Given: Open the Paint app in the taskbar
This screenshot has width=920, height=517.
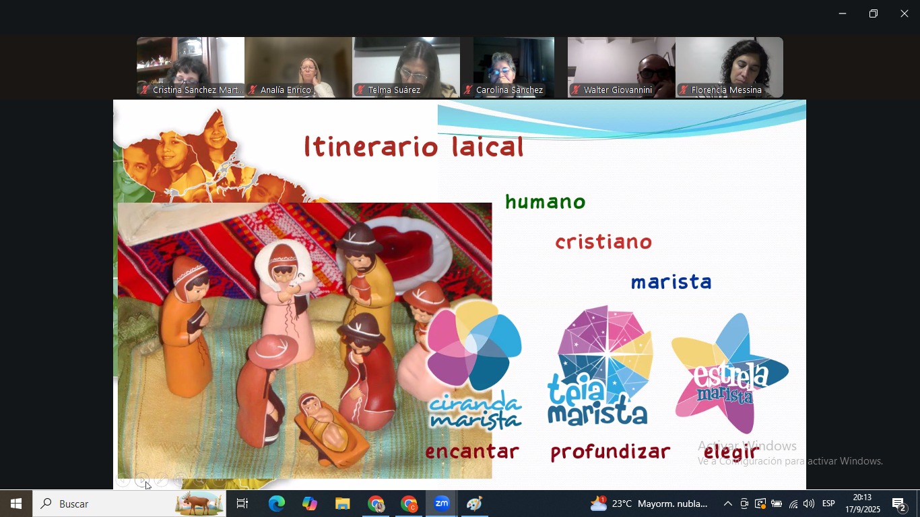Looking at the screenshot, I should tap(475, 504).
